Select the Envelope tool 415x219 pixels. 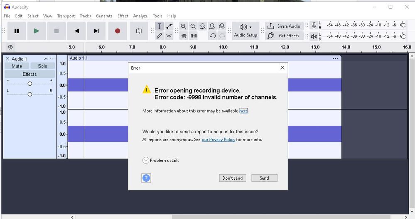[x=169, y=26]
